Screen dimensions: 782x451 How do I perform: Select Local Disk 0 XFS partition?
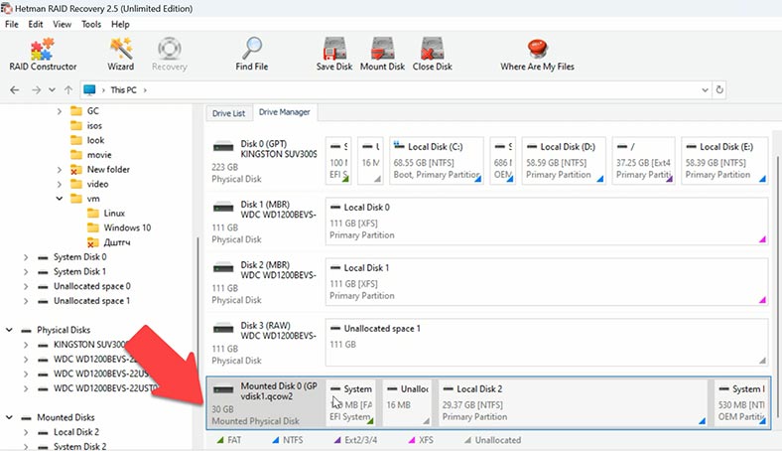547,221
